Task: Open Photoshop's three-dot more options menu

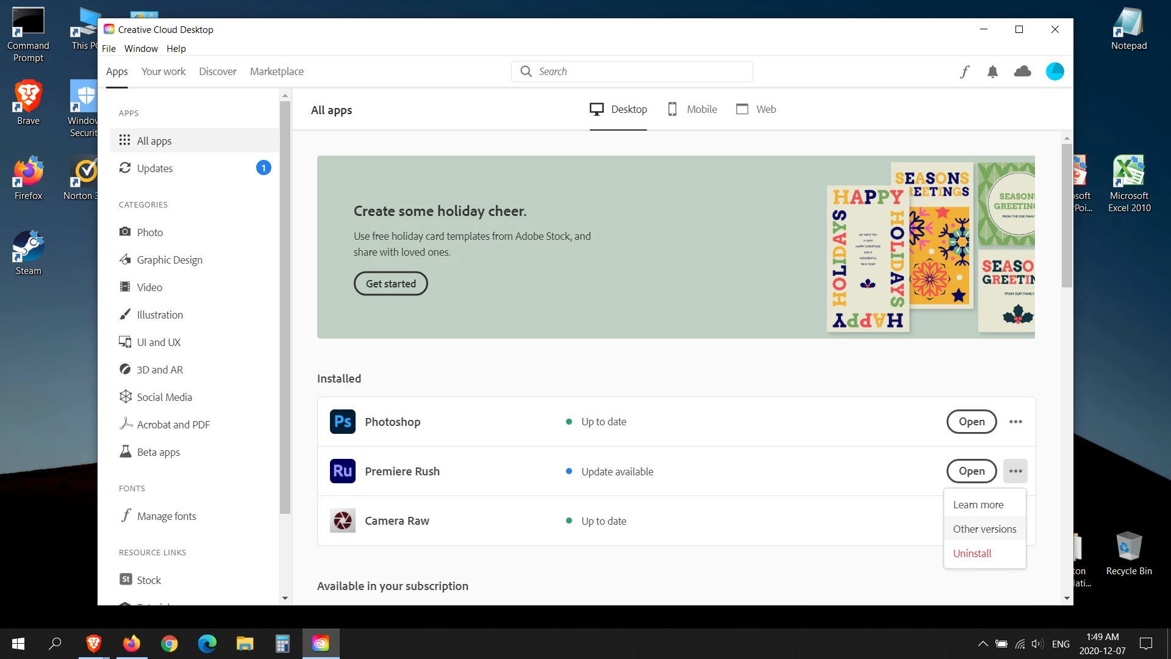Action: 1015,422
